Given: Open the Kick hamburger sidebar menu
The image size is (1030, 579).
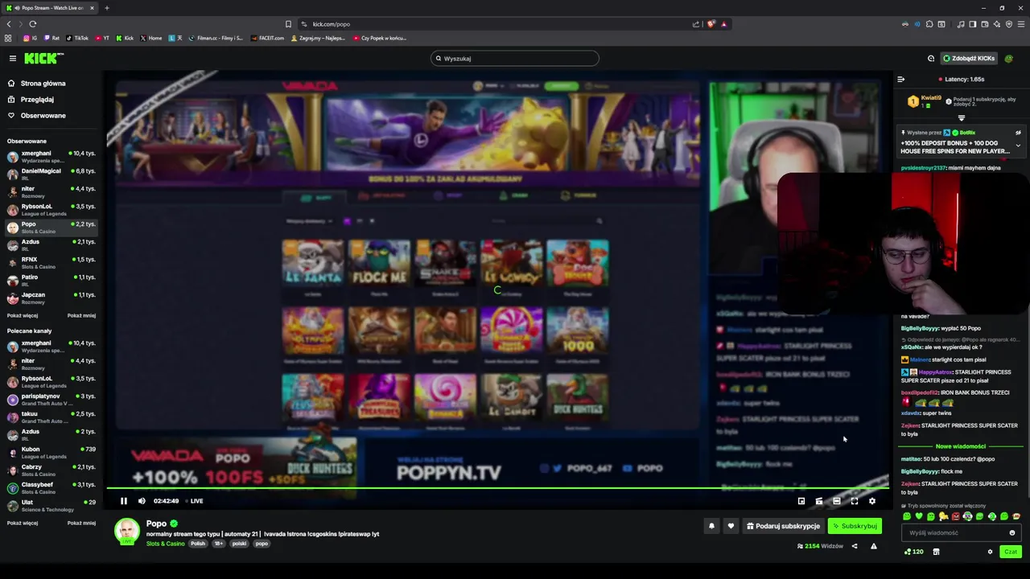Looking at the screenshot, I should pyautogui.click(x=12, y=58).
